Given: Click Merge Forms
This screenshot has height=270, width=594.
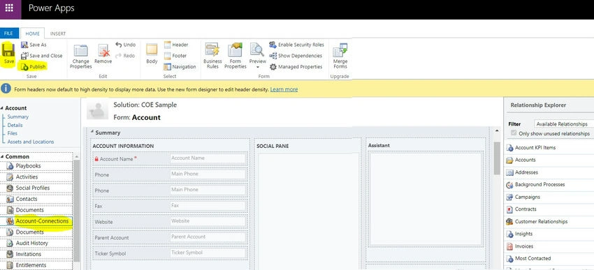Looking at the screenshot, I should point(340,56).
